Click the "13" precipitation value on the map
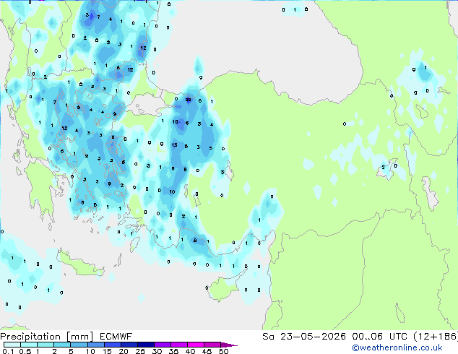458x354 pixels. click(x=174, y=145)
